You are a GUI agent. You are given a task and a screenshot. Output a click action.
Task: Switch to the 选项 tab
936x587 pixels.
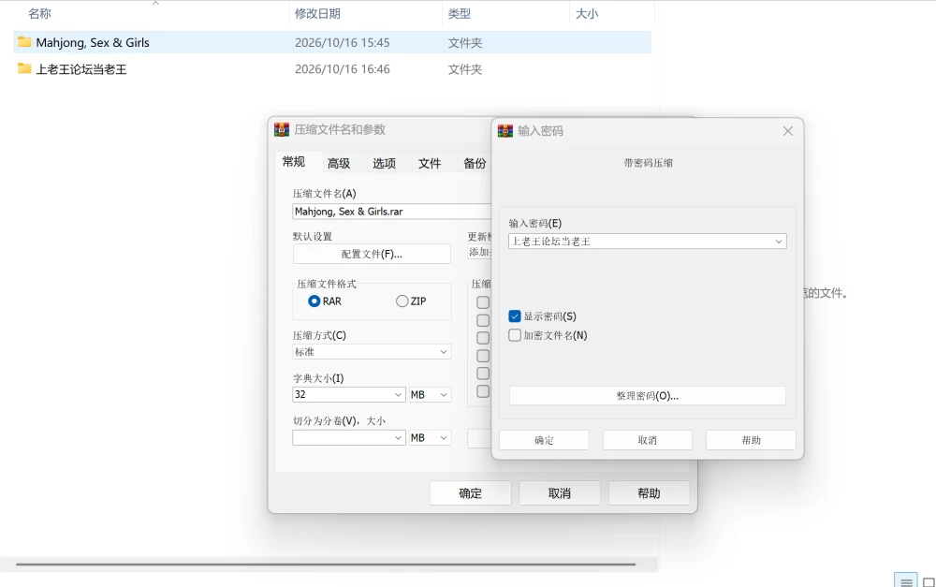point(384,163)
